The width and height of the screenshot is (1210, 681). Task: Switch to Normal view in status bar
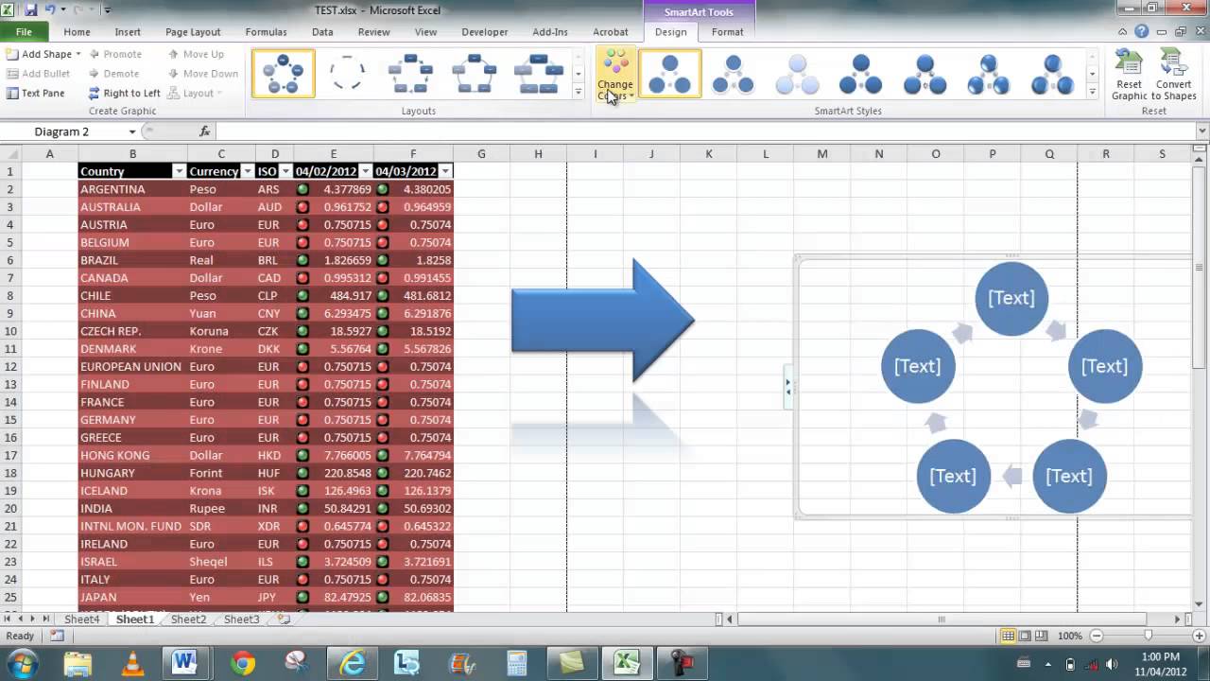(1009, 637)
